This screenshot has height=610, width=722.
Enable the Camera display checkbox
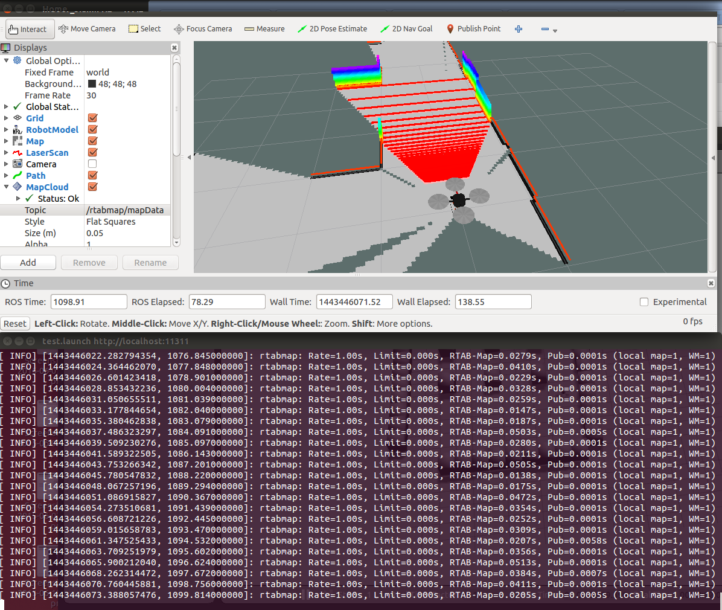click(x=92, y=164)
